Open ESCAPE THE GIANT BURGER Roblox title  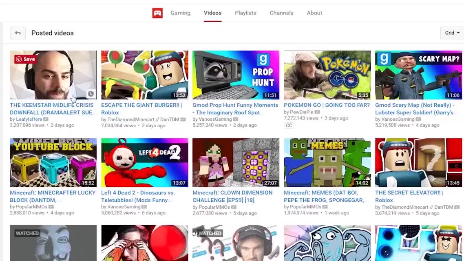[142, 108]
